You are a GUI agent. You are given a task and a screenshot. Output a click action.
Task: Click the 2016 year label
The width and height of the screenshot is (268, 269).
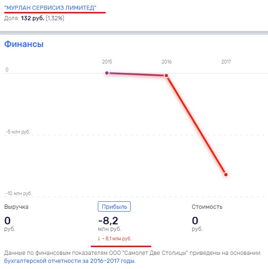tap(166, 62)
